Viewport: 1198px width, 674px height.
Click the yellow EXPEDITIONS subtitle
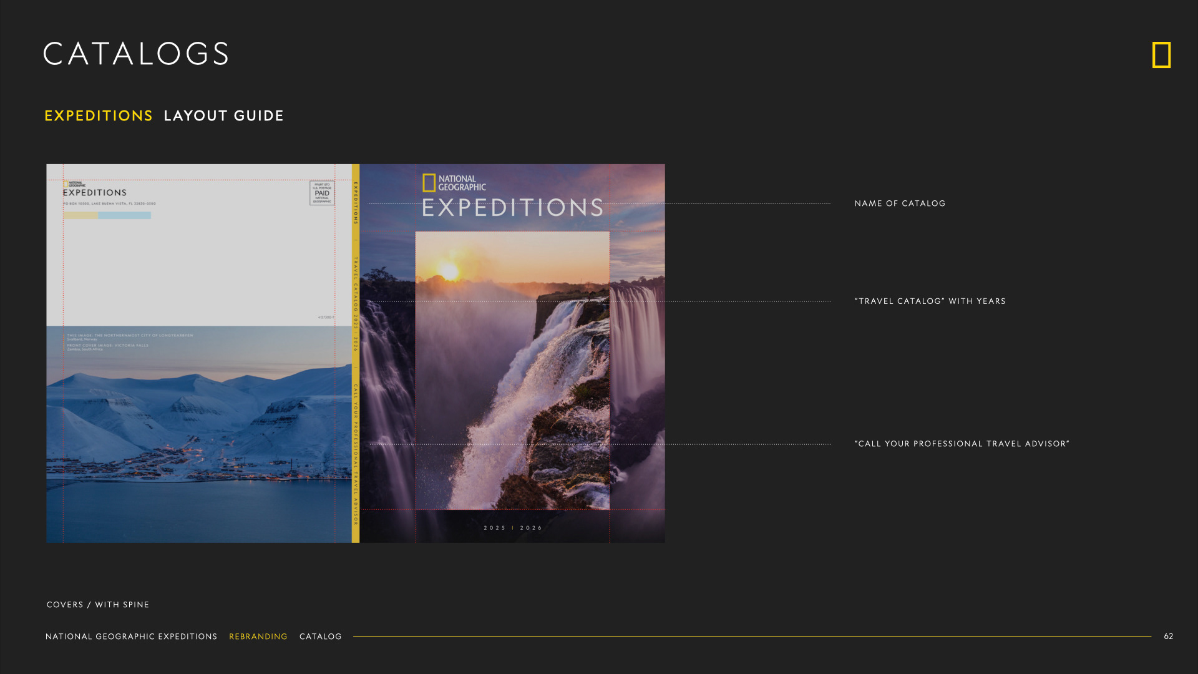(x=99, y=116)
